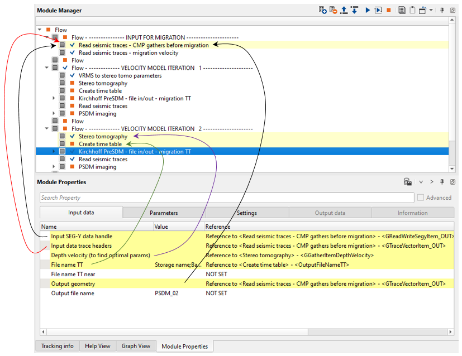Run the flow with play button

(368, 10)
